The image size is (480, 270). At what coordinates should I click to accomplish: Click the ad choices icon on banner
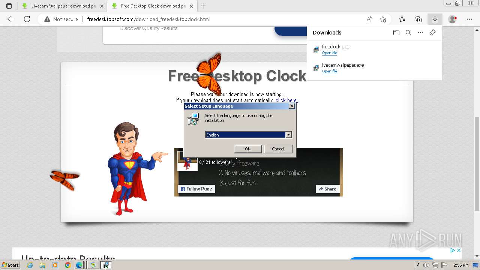pos(453,250)
